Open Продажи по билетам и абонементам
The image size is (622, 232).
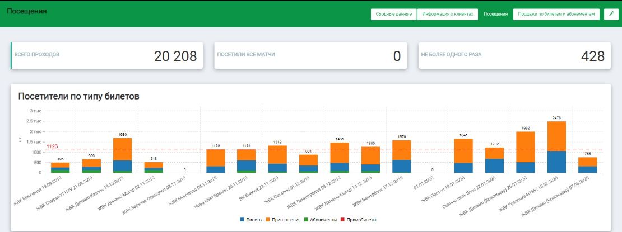[x=556, y=15]
